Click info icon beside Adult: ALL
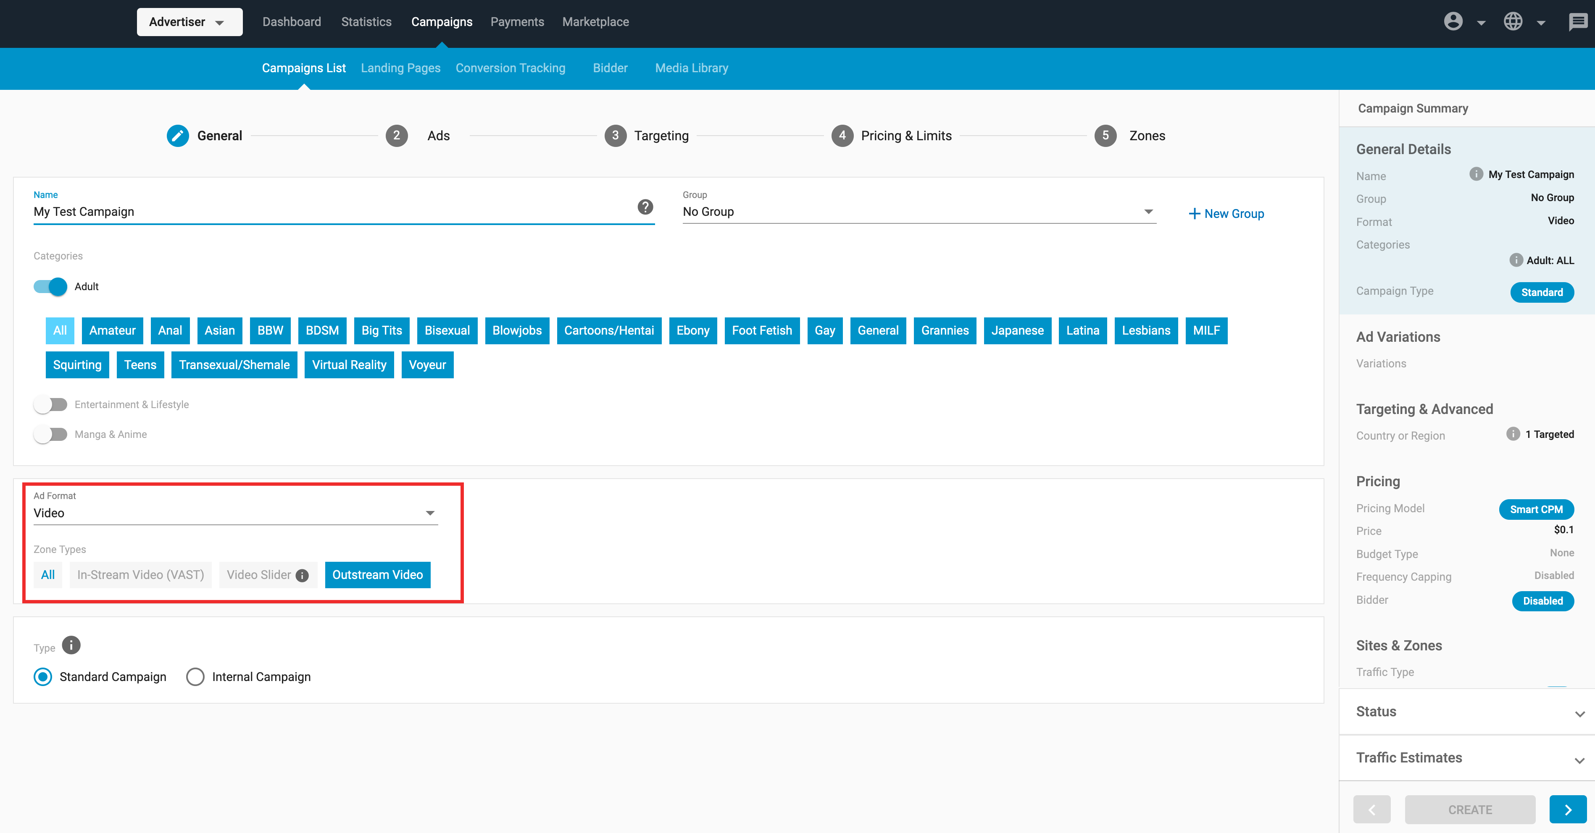This screenshot has height=833, width=1595. [1516, 260]
